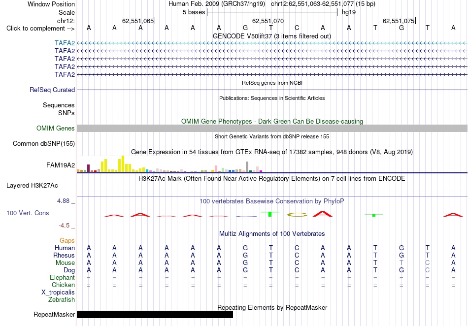Image resolution: width=468 pixels, height=326 pixels.
Task: Click the yellow C in PhyloP conservation track
Action: 297,214
